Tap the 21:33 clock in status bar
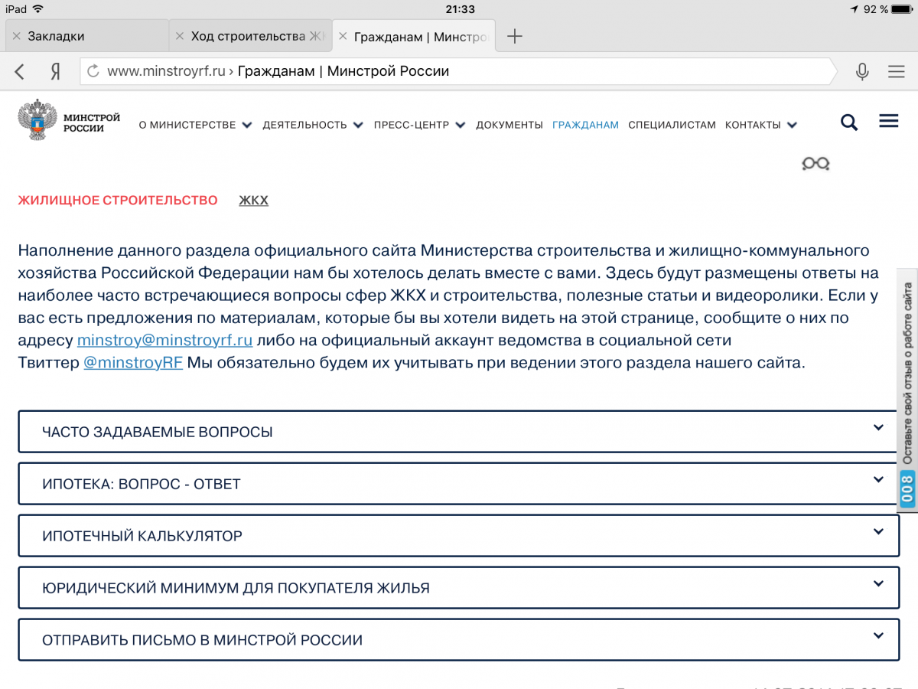Viewport: 918px width, 689px height. [459, 9]
